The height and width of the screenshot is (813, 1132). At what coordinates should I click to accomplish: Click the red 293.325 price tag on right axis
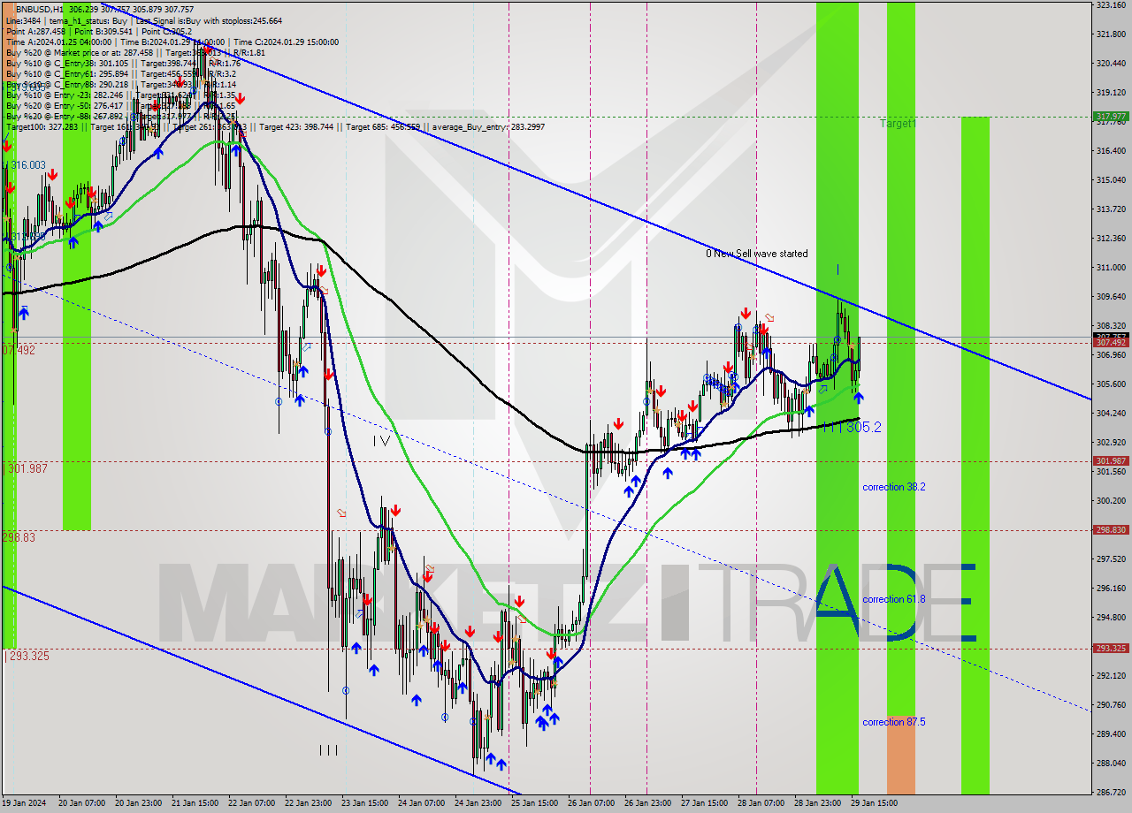point(1111,648)
